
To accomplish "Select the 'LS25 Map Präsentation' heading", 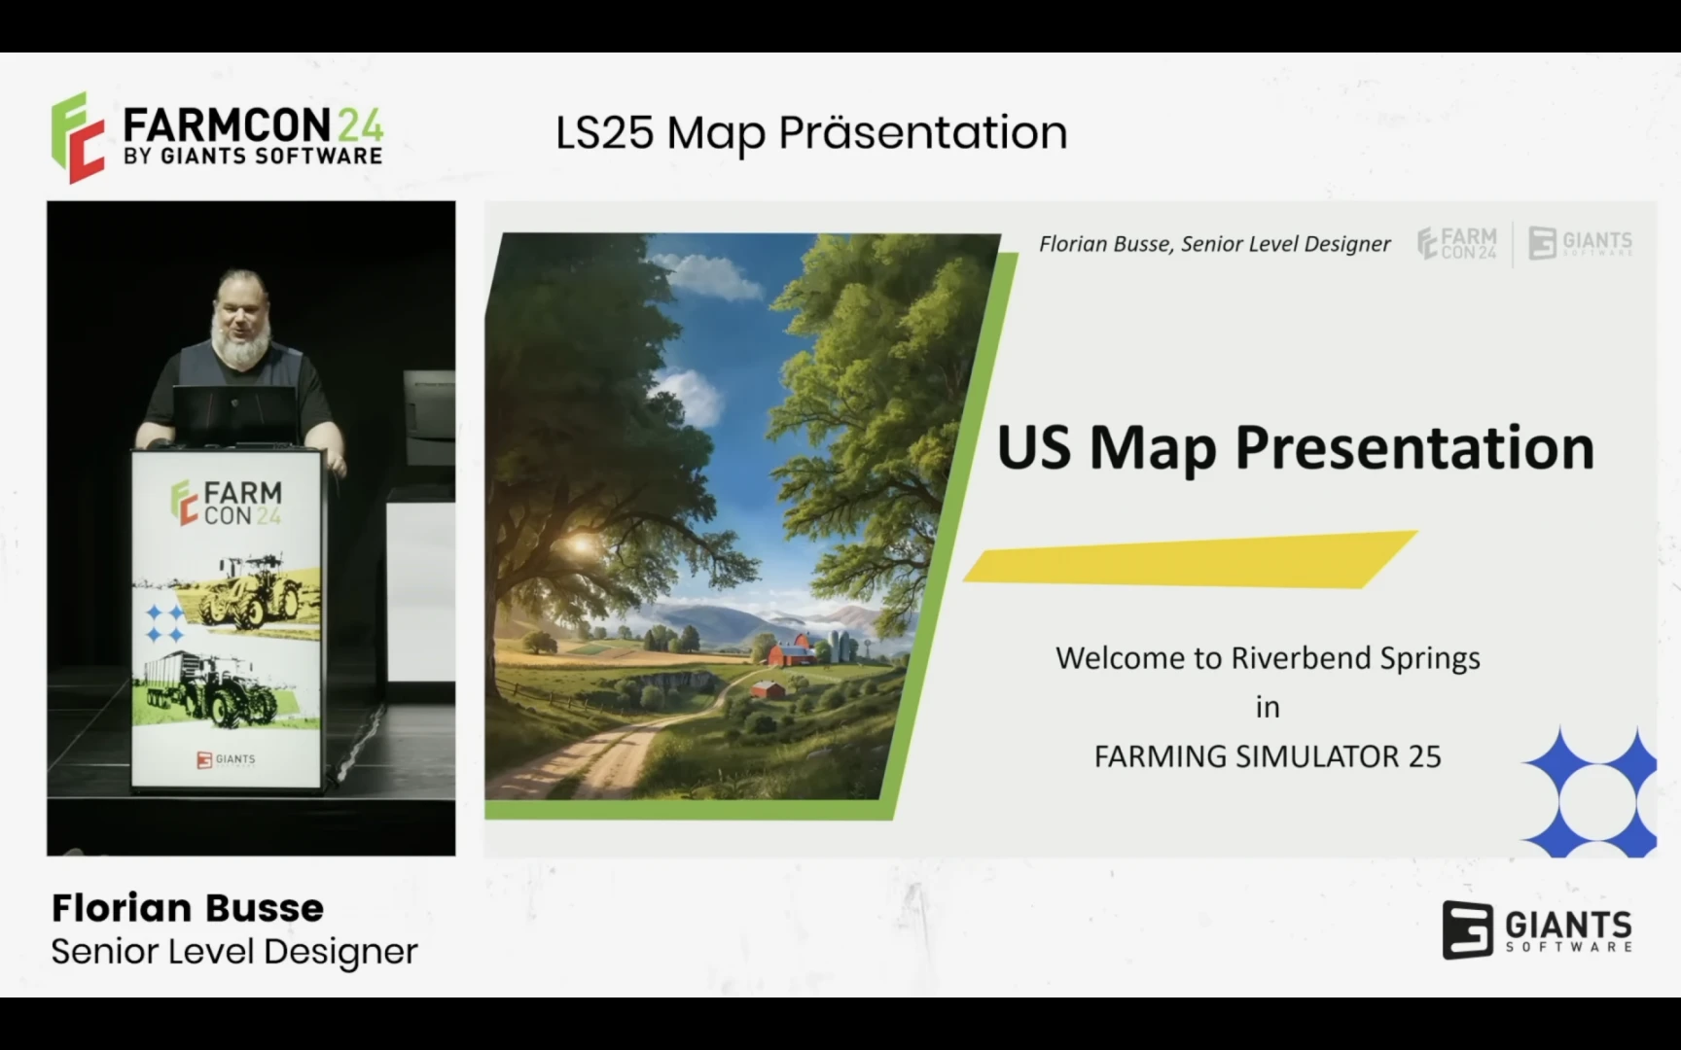I will click(811, 132).
